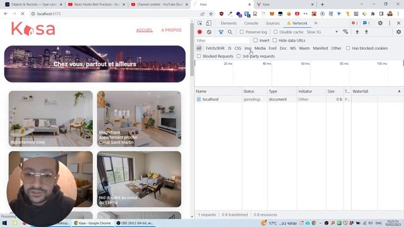The width and height of the screenshot is (404, 227).
Task: Go back in browser history
Action: pyautogui.click(x=6, y=14)
